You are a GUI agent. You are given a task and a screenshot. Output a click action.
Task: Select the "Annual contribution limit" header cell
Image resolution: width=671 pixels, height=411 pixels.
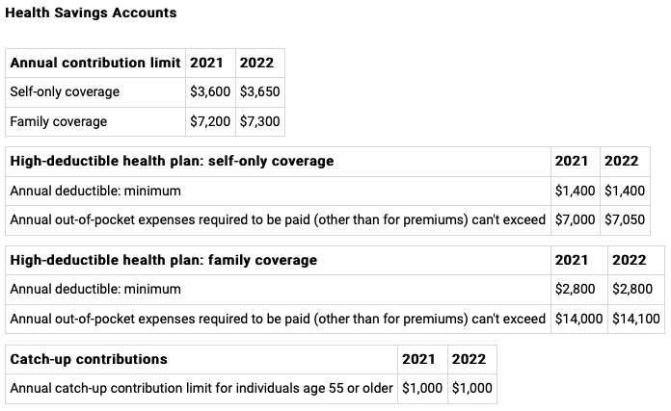(x=95, y=63)
